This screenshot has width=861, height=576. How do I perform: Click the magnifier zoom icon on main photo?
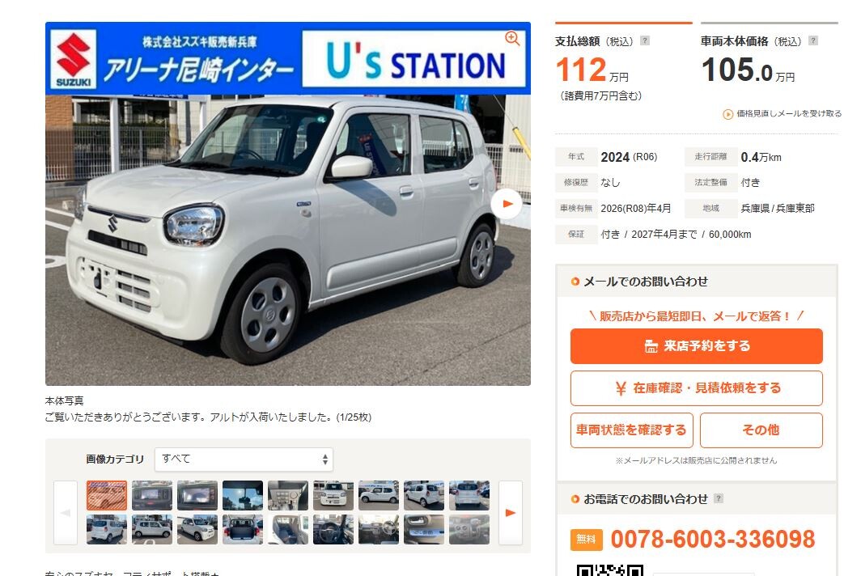click(512, 39)
